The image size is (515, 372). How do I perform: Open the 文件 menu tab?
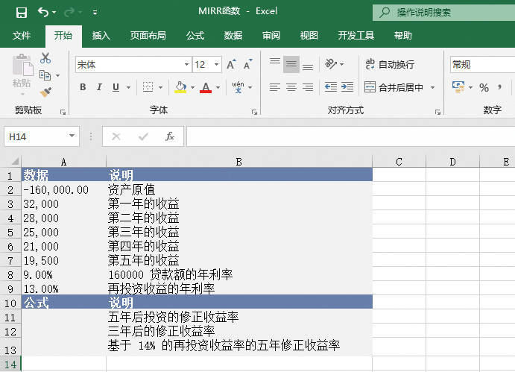point(22,35)
